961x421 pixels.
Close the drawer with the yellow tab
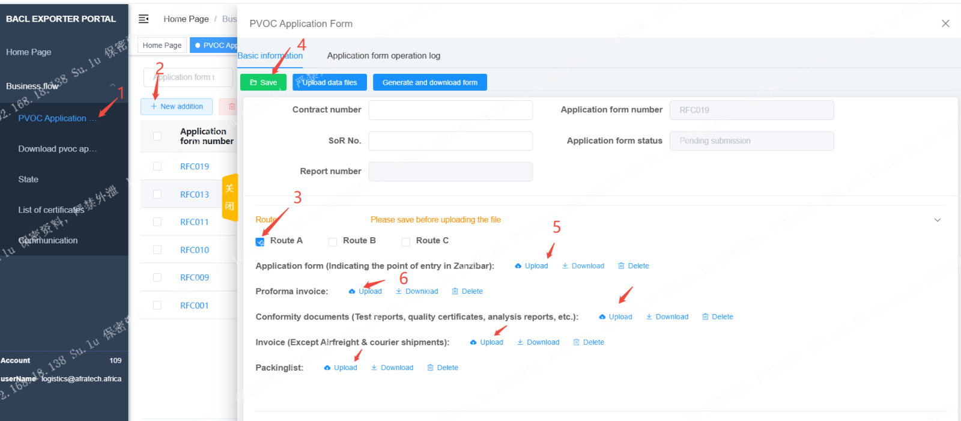coord(229,197)
